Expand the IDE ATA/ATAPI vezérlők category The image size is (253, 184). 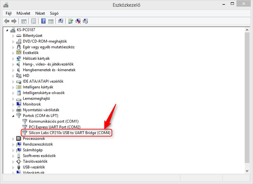[x=13, y=82]
